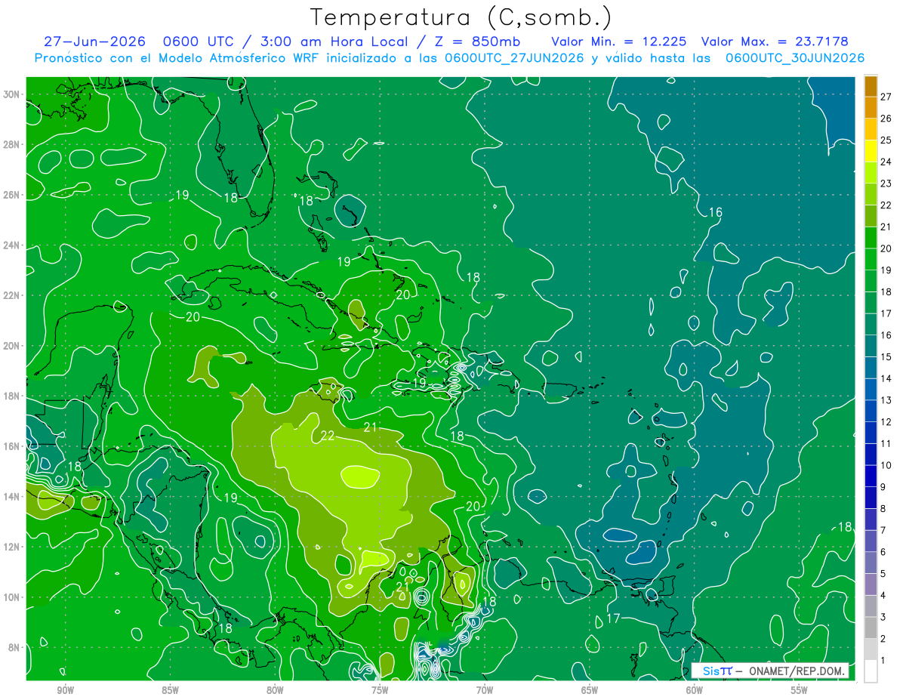
Task: Pick the yellow legend swatch between 24 and 25
Action: click(x=871, y=151)
